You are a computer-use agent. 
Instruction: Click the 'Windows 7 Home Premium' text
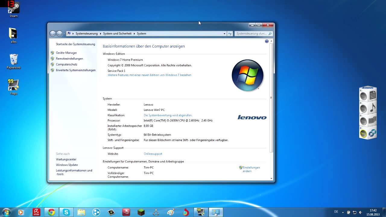(x=125, y=60)
